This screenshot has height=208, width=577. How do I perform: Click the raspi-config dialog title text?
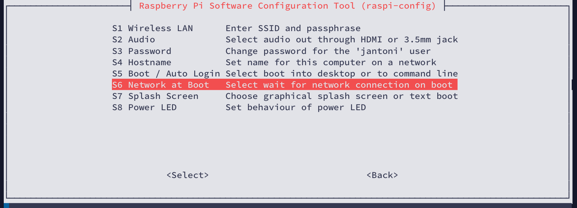pos(287,6)
